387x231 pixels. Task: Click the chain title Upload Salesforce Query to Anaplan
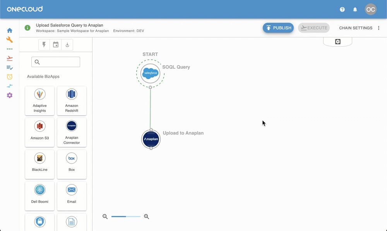click(70, 25)
